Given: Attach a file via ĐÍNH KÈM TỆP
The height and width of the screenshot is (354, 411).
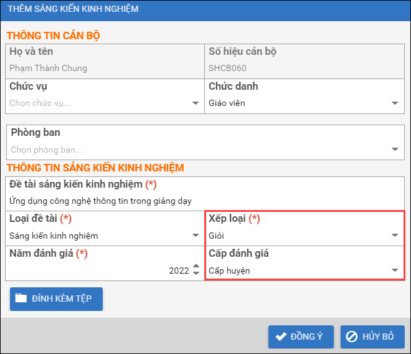Looking at the screenshot, I should (56, 299).
